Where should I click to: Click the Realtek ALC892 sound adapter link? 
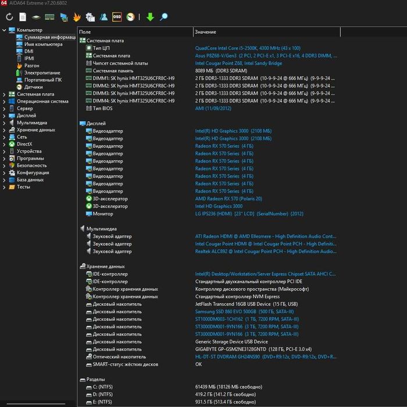(x=266, y=252)
